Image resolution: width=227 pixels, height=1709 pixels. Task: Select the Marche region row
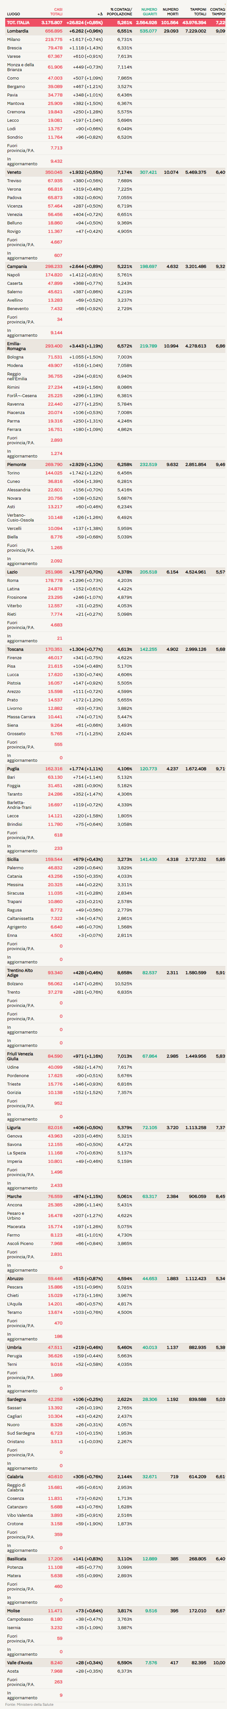[x=115, y=1197]
